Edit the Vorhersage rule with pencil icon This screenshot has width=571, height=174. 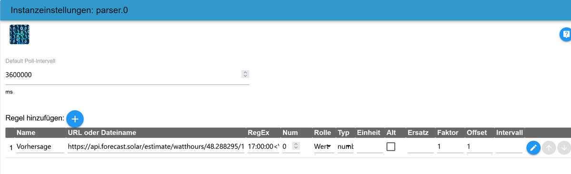[x=533, y=148]
